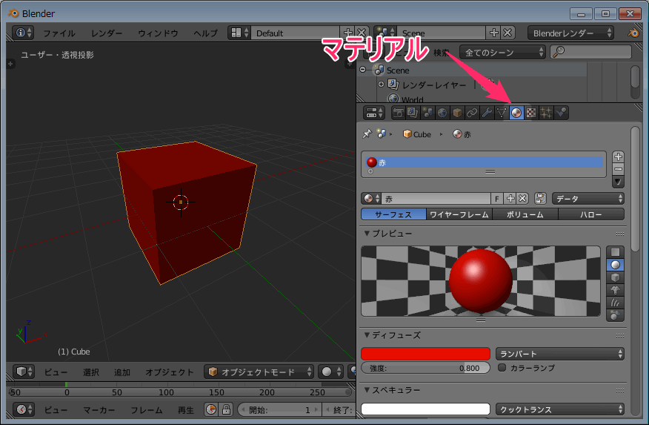This screenshot has width=649, height=425.
Task: Open the Material properties tab
Action: click(516, 113)
